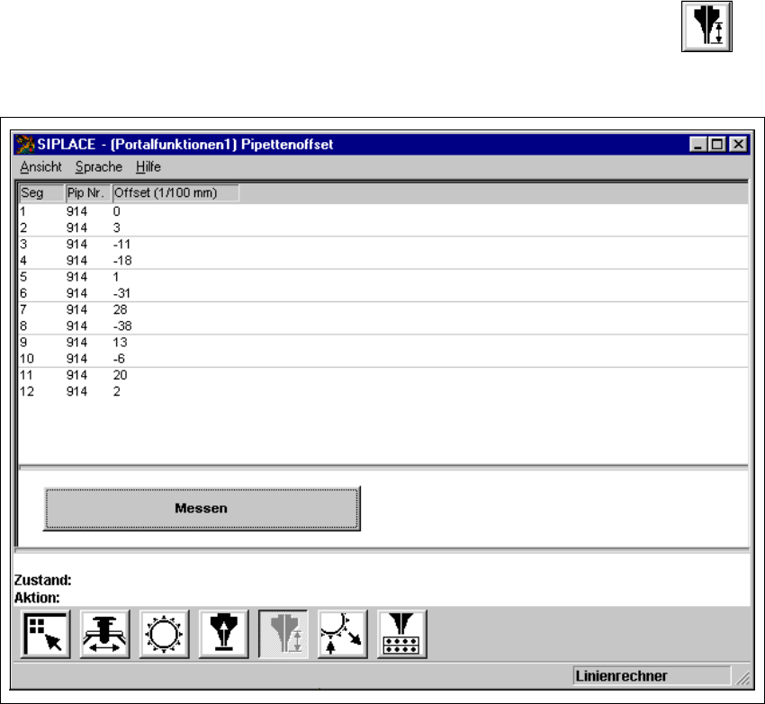Close the SIPLACE Pipettenoffset window
The height and width of the screenshot is (704, 765).
point(739,145)
